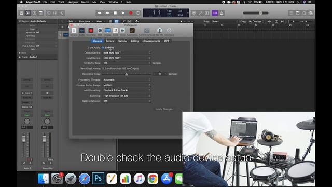This screenshot has width=332, height=187.
Task: Switch to the Editing tab
Action: (x=135, y=41)
